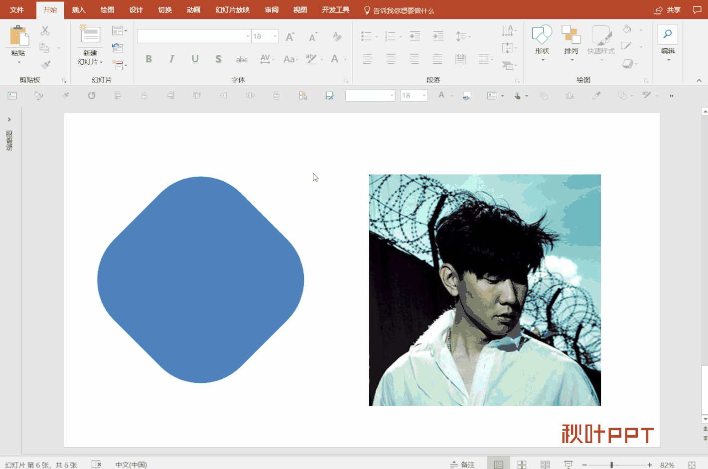Image resolution: width=708 pixels, height=469 pixels.
Task: Click the eyedropper icon in quick toolbar
Action: coord(596,96)
